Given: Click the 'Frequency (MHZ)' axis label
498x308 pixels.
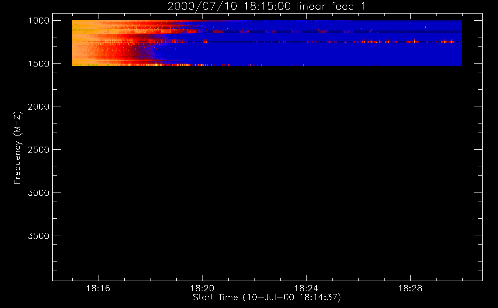Looking at the screenshot, I should click(18, 148).
